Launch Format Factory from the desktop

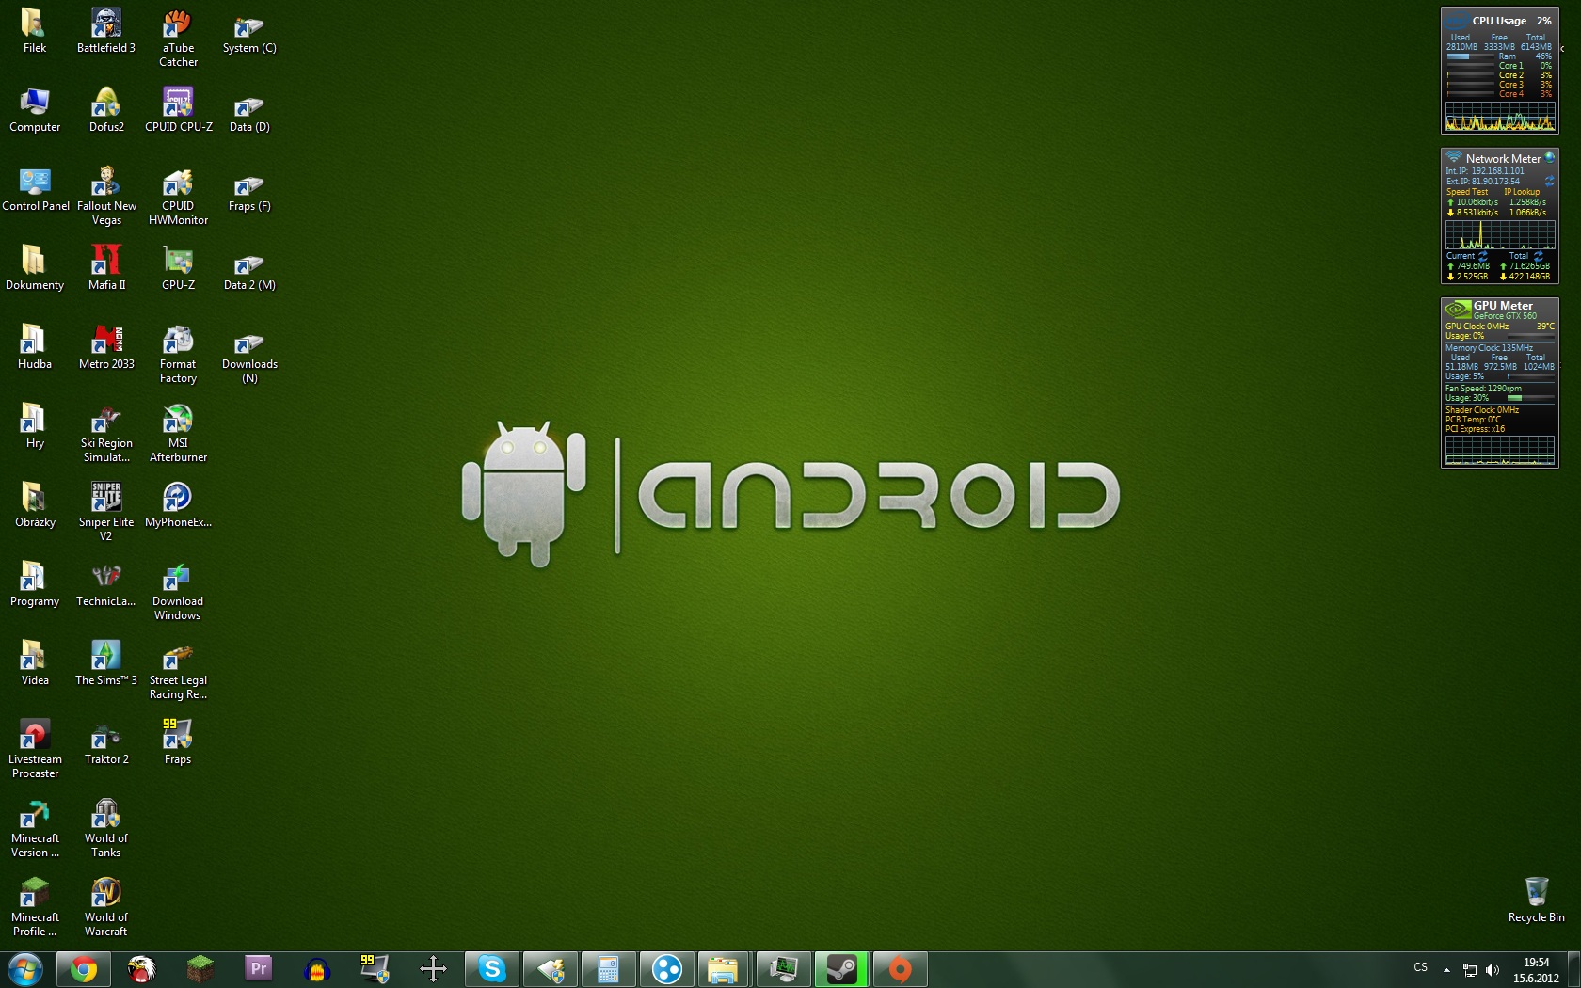(178, 354)
